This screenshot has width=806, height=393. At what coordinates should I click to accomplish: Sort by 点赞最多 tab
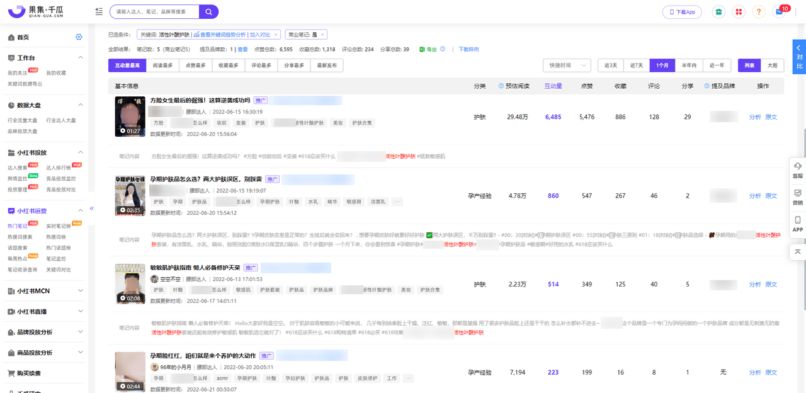(195, 65)
